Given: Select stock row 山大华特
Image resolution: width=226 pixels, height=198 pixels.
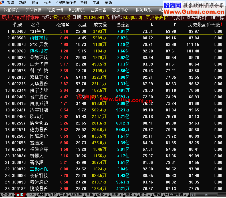Looking at the screenshot, I should coord(113,64).
